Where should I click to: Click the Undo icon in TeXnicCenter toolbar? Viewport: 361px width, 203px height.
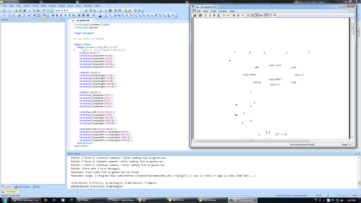point(44,11)
